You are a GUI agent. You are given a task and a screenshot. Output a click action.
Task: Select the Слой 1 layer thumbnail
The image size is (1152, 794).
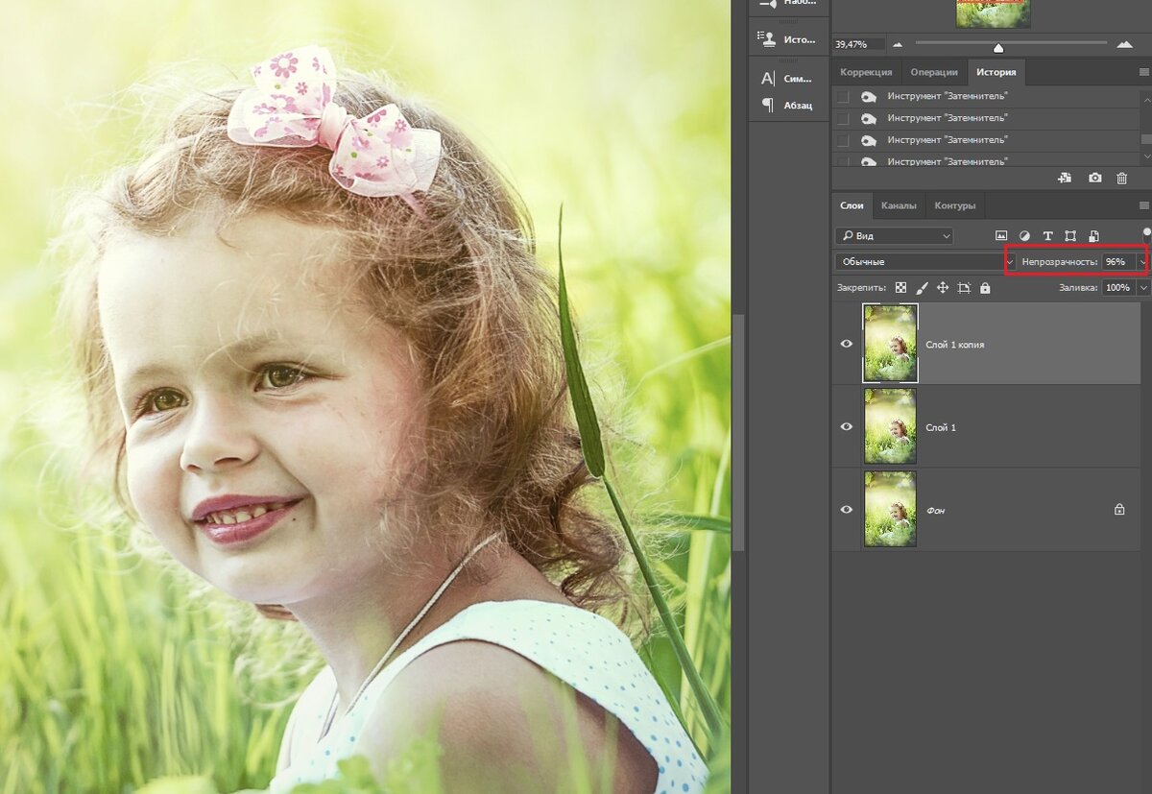tap(890, 427)
